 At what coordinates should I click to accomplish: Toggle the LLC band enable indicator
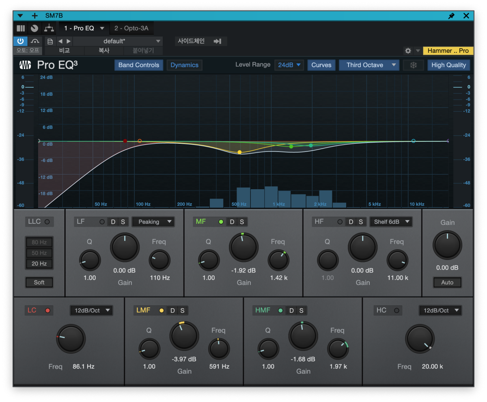pyautogui.click(x=47, y=222)
